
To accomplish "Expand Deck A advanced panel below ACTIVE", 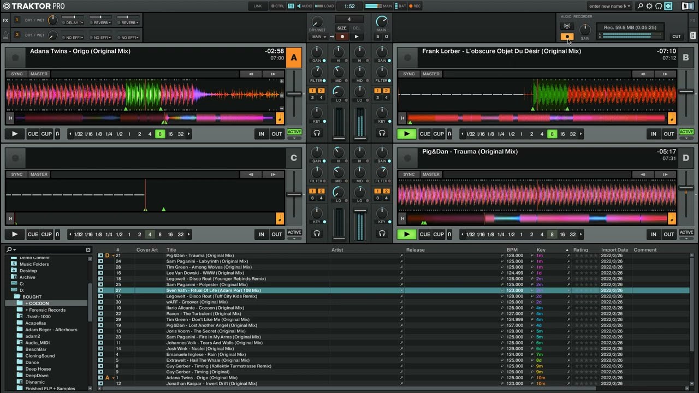I will point(294,138).
